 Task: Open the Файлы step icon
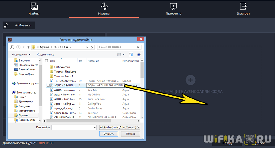click(x=34, y=6)
